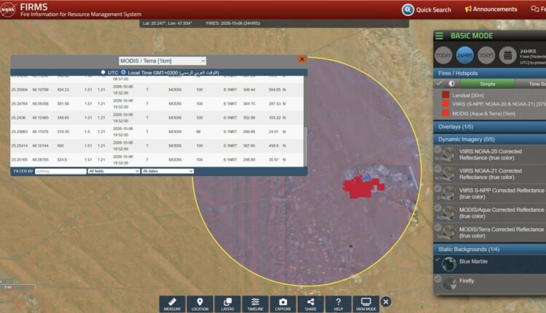Screen dimensions: 546x313
Task: Open the Measure tool
Action: pyautogui.click(x=173, y=304)
